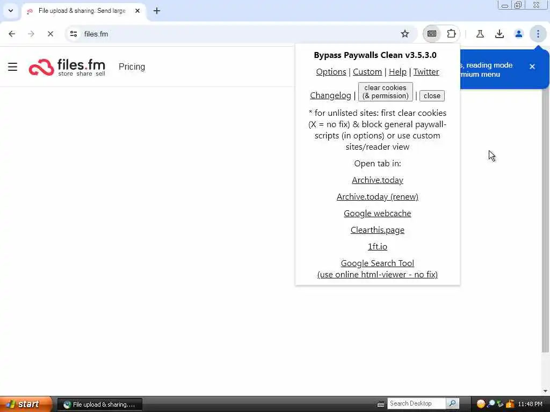Open tab in Clearthis.page
The image size is (550, 412).
[x=378, y=230]
